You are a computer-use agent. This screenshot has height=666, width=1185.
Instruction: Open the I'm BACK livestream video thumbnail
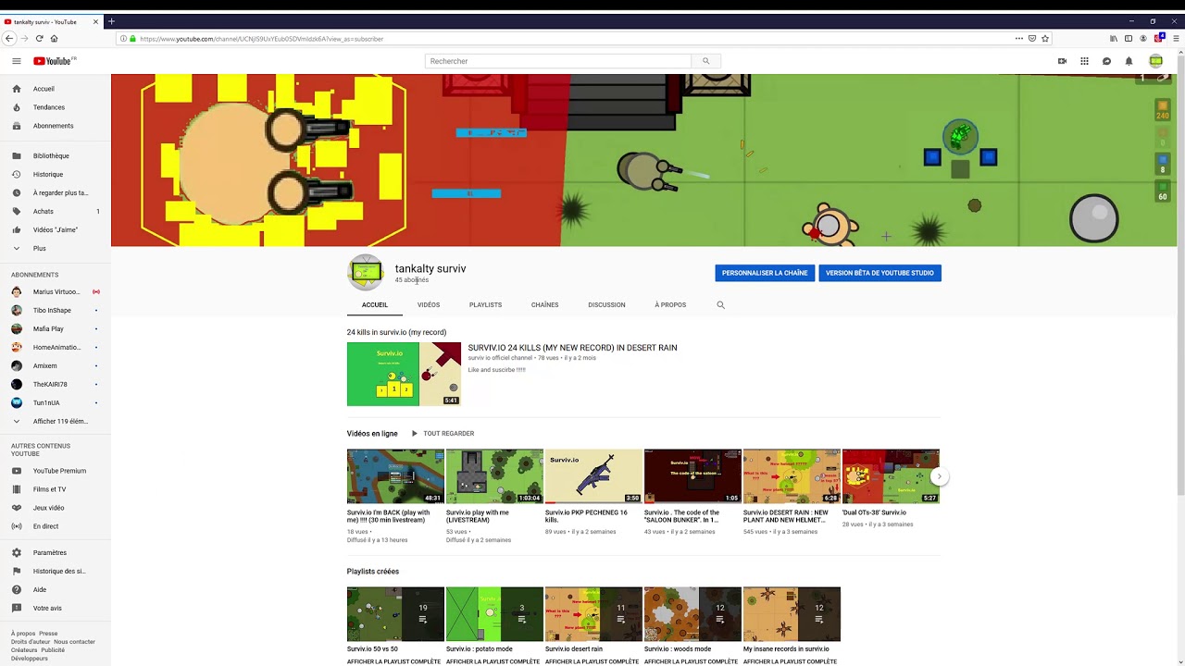click(x=395, y=476)
